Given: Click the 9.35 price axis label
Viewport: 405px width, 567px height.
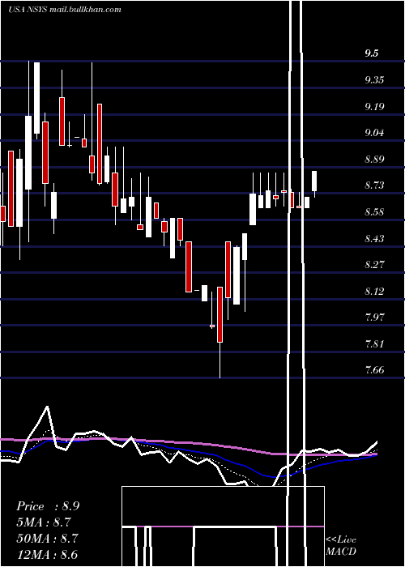Looking at the screenshot, I should (x=374, y=80).
